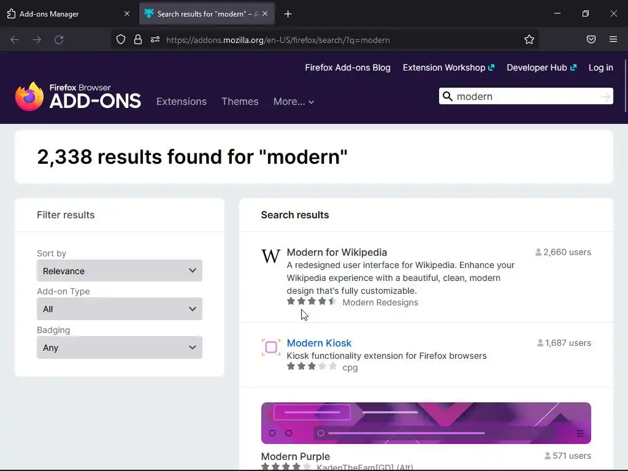This screenshot has height=471, width=628.
Task: Open the Firefox application menu
Action: coord(613,39)
